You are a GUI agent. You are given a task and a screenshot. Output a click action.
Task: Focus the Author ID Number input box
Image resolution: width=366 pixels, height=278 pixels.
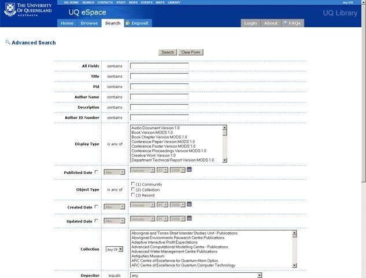pyautogui.click(x=160, y=118)
